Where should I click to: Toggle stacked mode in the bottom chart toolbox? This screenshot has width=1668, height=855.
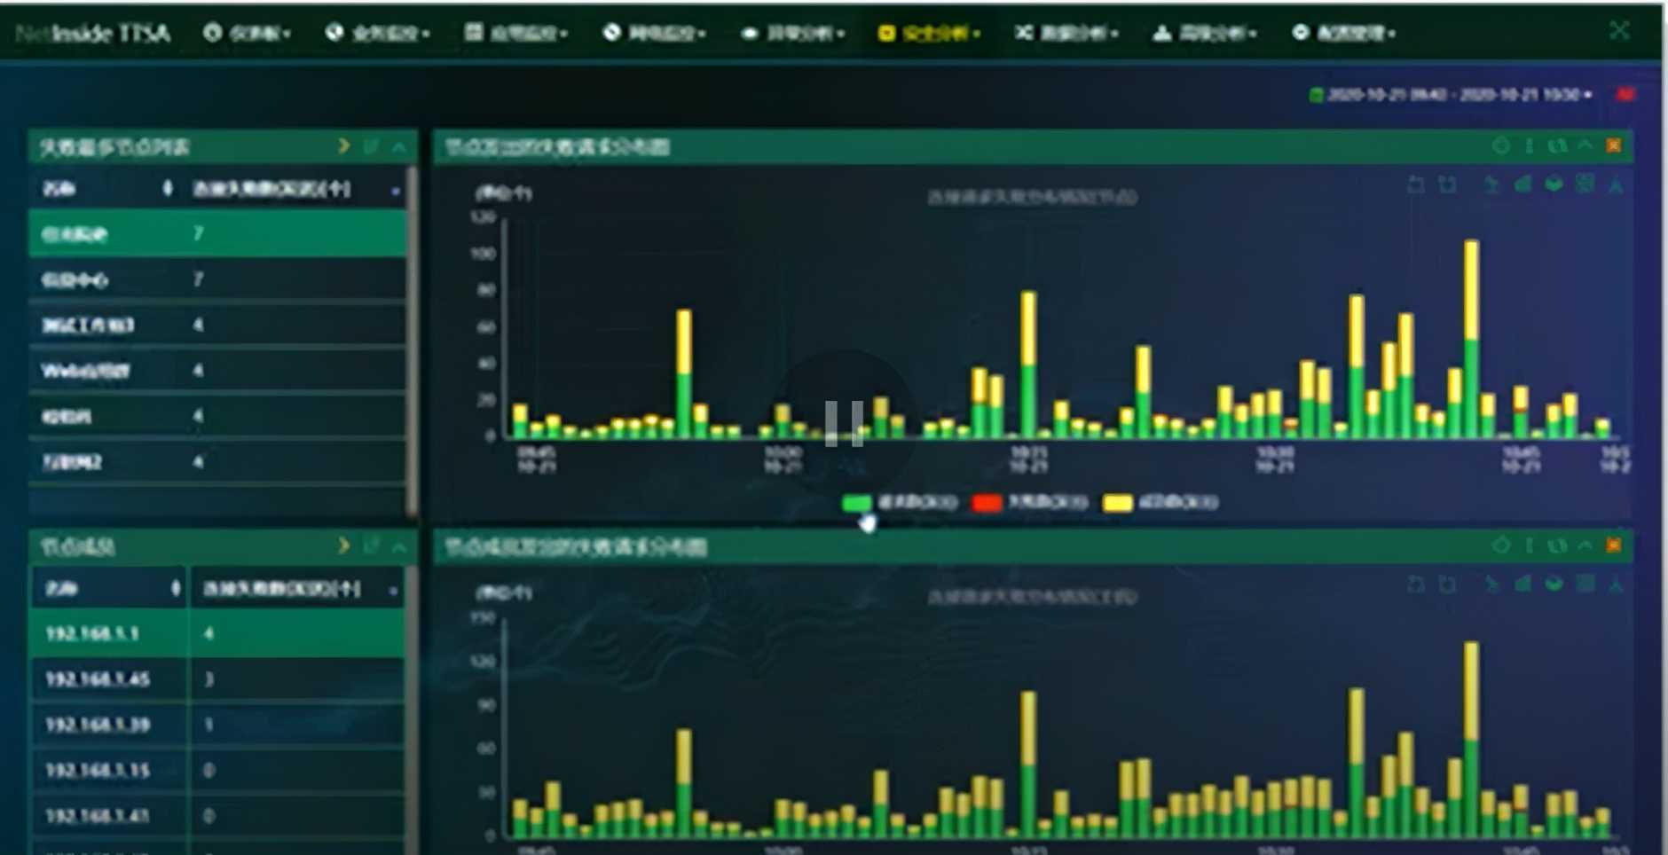[1554, 584]
